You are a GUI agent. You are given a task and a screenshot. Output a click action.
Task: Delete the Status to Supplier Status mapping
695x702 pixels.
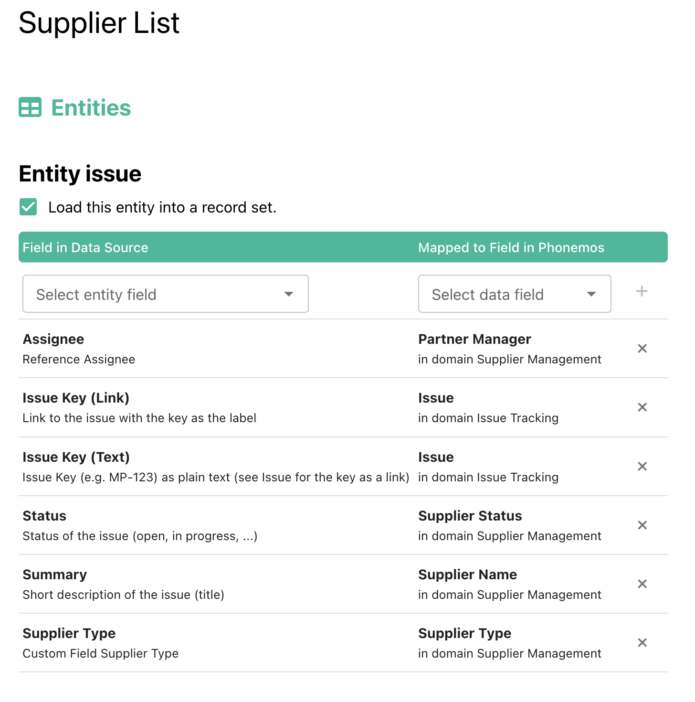[x=642, y=525]
